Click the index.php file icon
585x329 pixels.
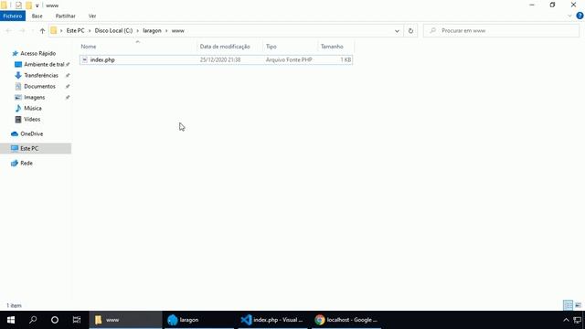click(85, 59)
